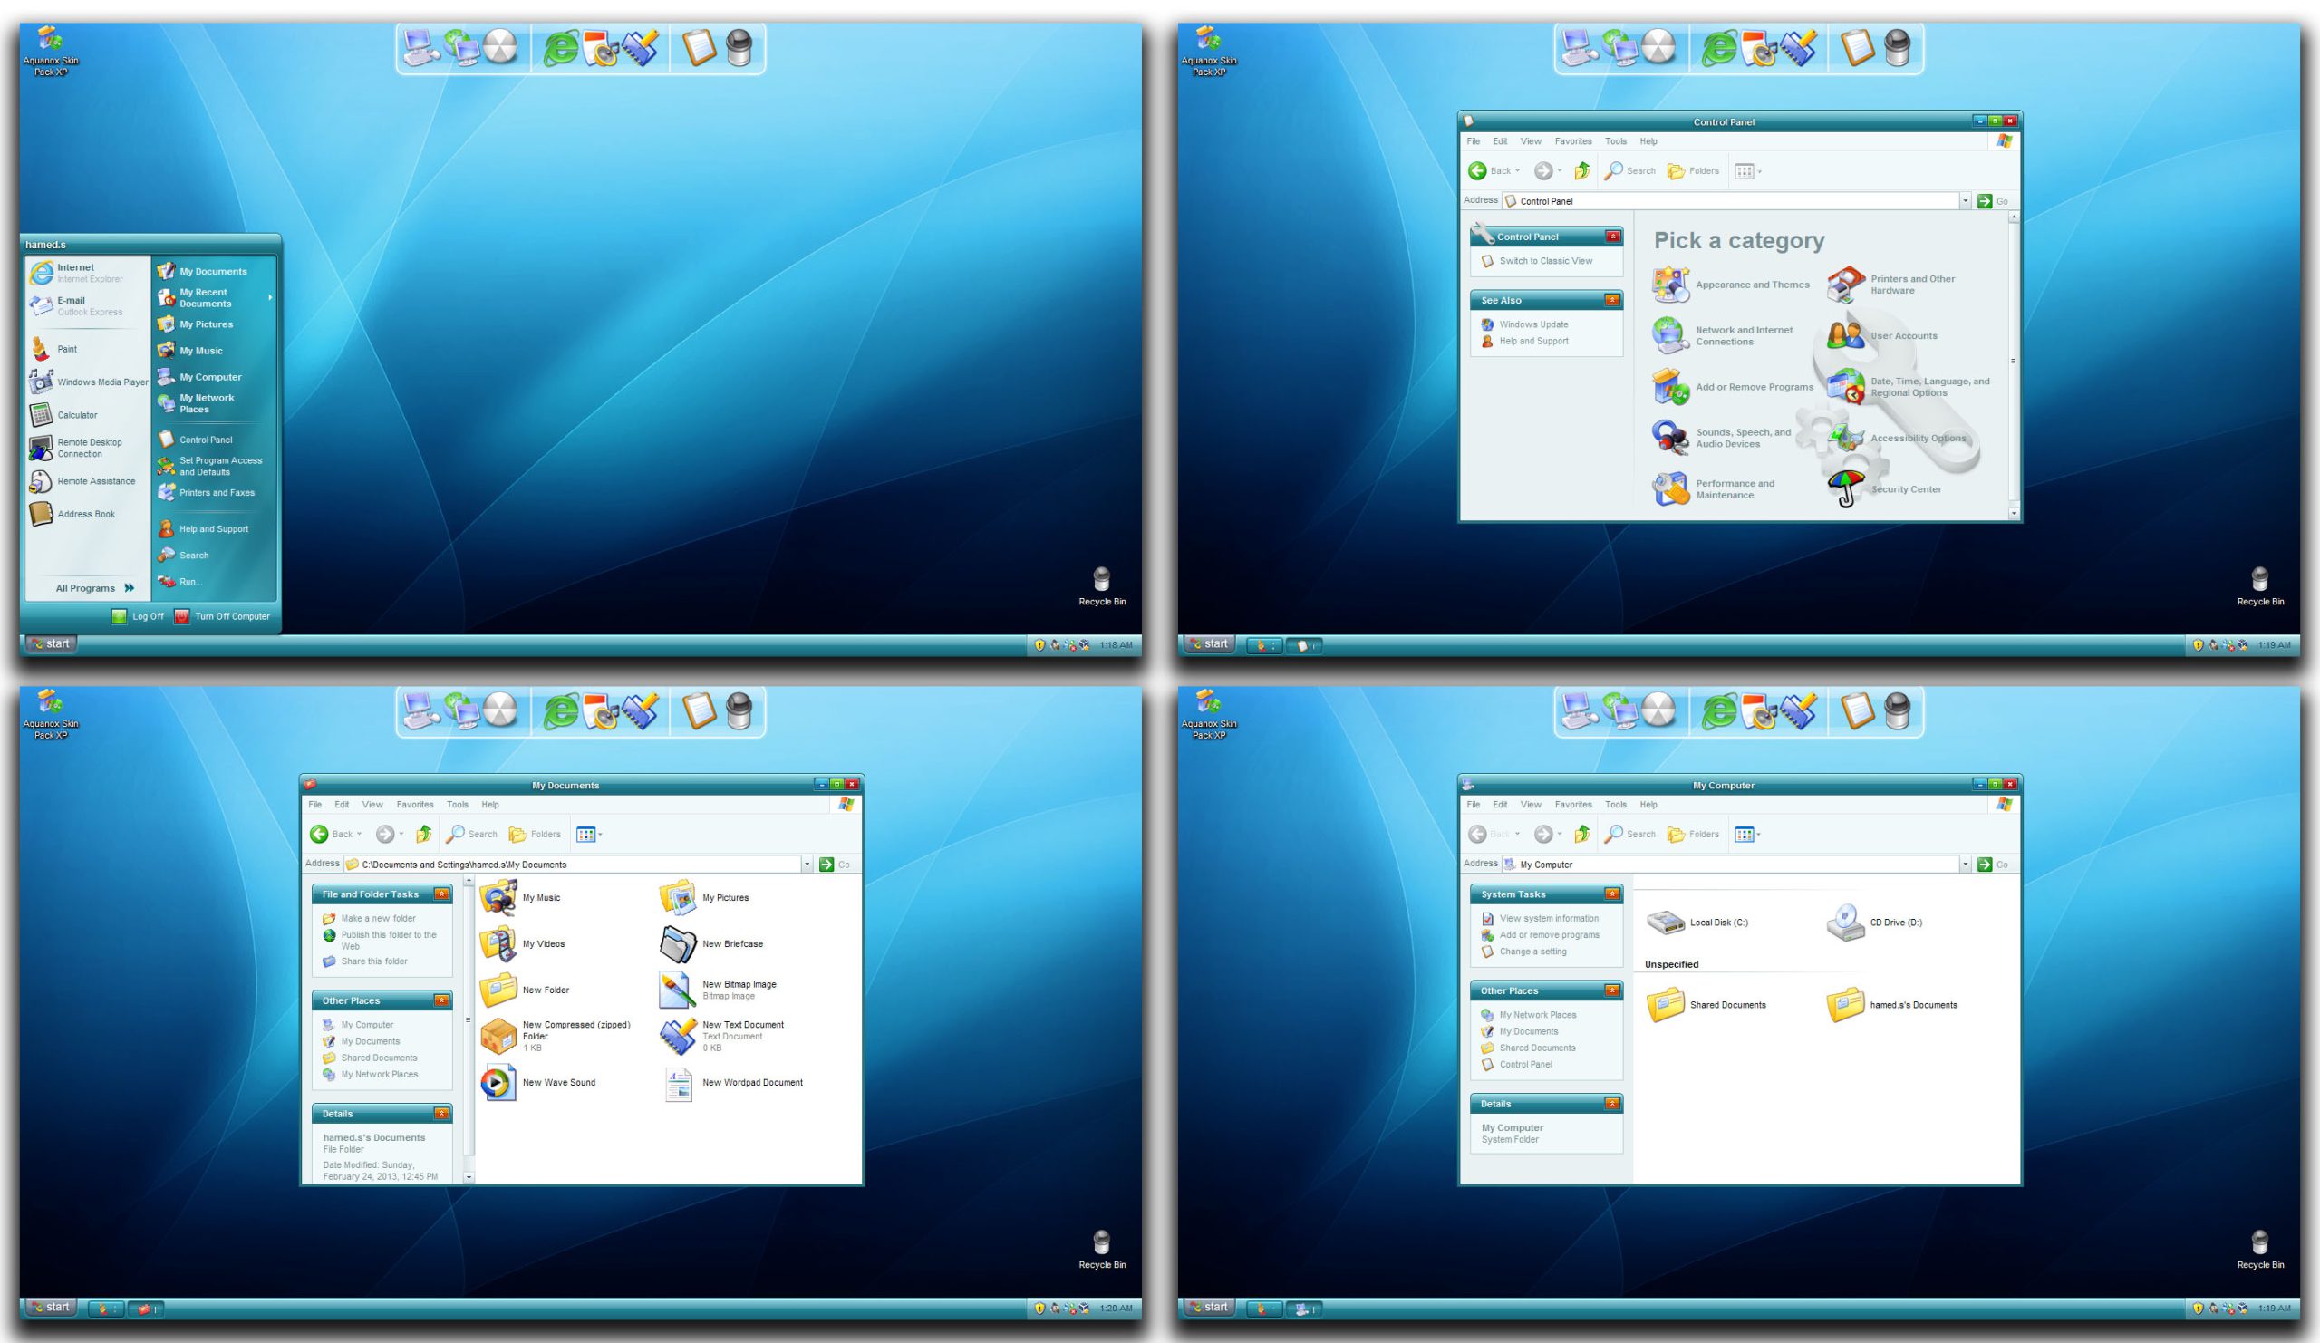The width and height of the screenshot is (2320, 1343).
Task: Launch Calculator from the start menu
Action: click(76, 415)
